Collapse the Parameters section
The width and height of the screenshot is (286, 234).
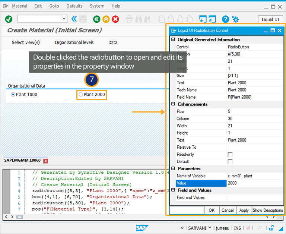click(173, 168)
